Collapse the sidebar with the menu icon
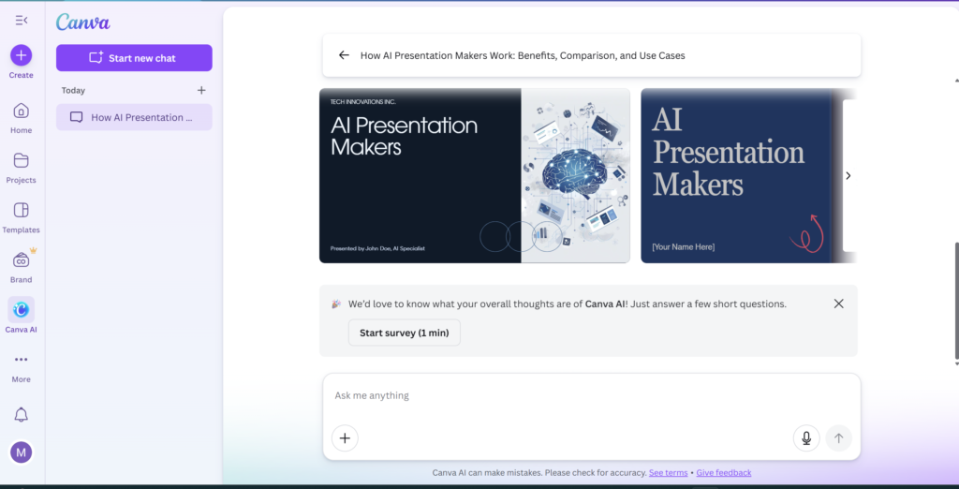This screenshot has height=489, width=959. point(22,21)
